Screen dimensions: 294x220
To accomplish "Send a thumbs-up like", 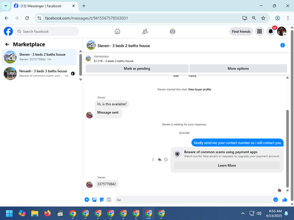I will click(285, 199).
